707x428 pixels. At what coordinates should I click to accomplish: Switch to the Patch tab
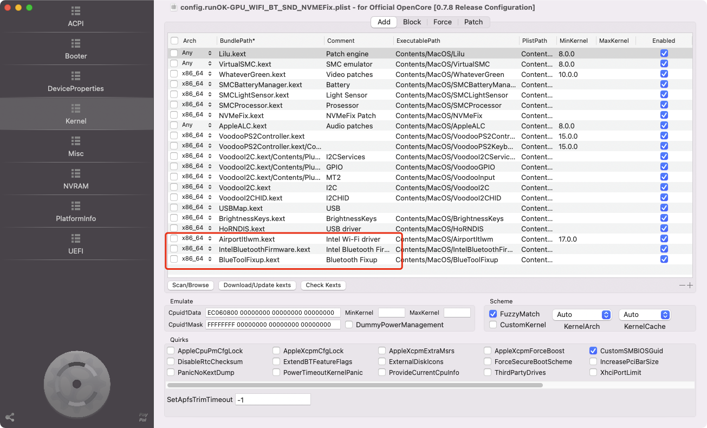[474, 22]
